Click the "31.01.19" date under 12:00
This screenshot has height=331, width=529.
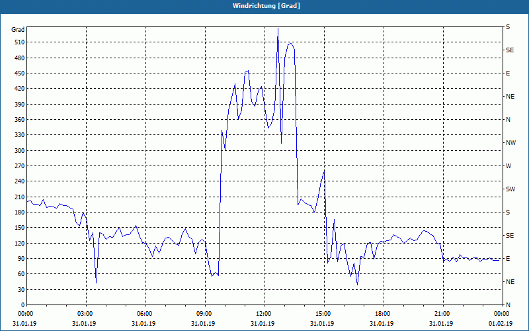(263, 324)
